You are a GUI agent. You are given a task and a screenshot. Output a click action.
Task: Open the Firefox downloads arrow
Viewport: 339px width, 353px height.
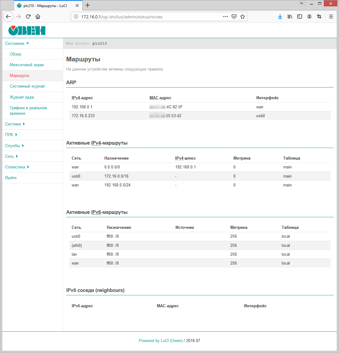click(x=280, y=16)
